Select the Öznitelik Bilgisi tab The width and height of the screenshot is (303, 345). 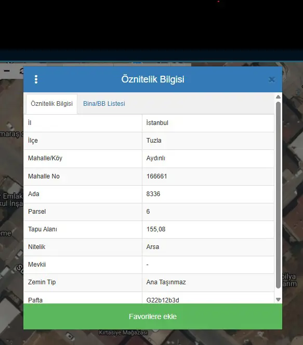click(51, 104)
